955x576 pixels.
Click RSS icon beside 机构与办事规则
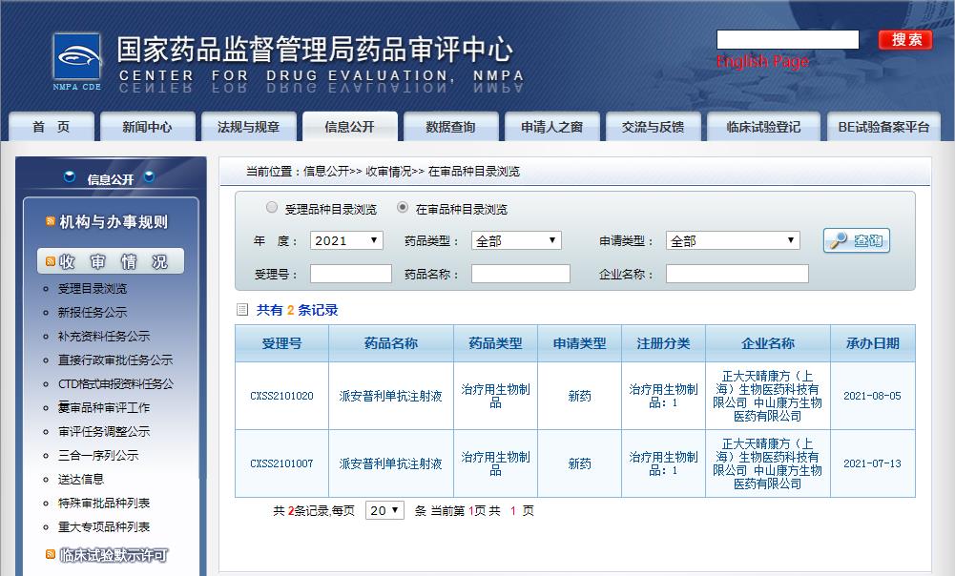click(51, 222)
